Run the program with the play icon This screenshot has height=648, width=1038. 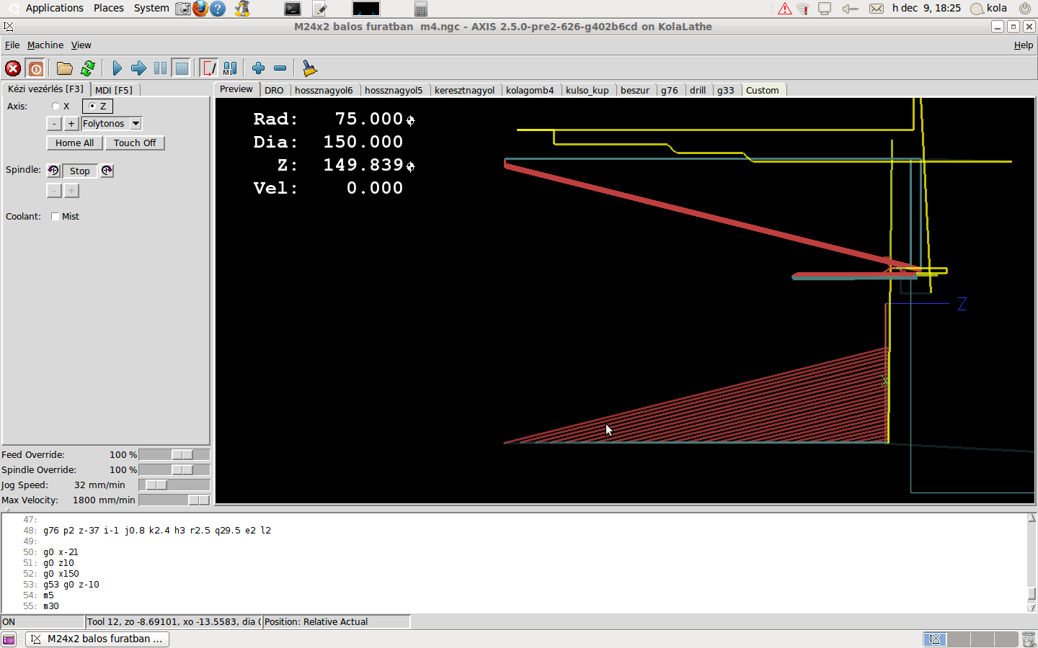click(117, 68)
